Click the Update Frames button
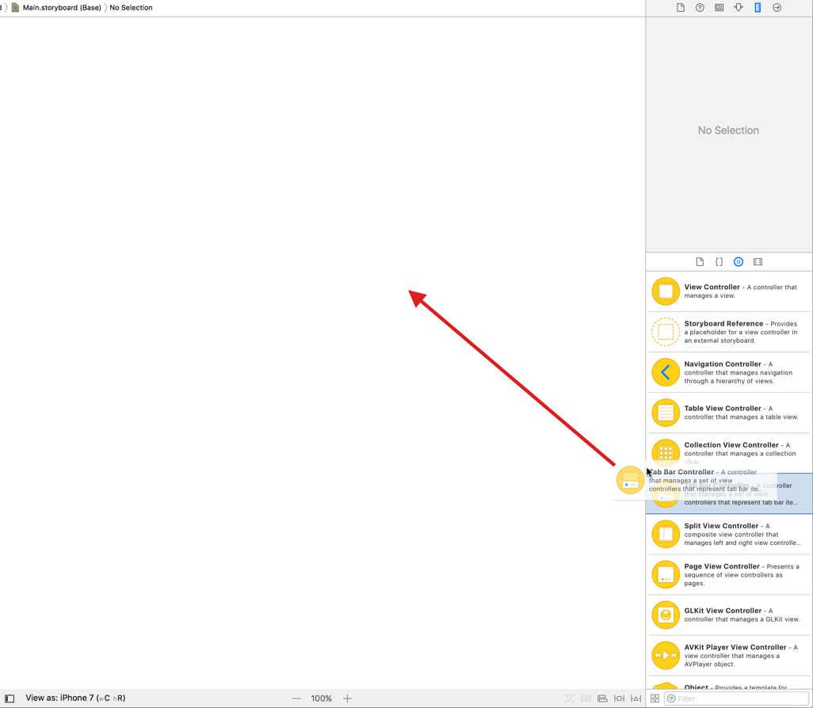Viewport: 813px width, 708px height. click(x=569, y=698)
